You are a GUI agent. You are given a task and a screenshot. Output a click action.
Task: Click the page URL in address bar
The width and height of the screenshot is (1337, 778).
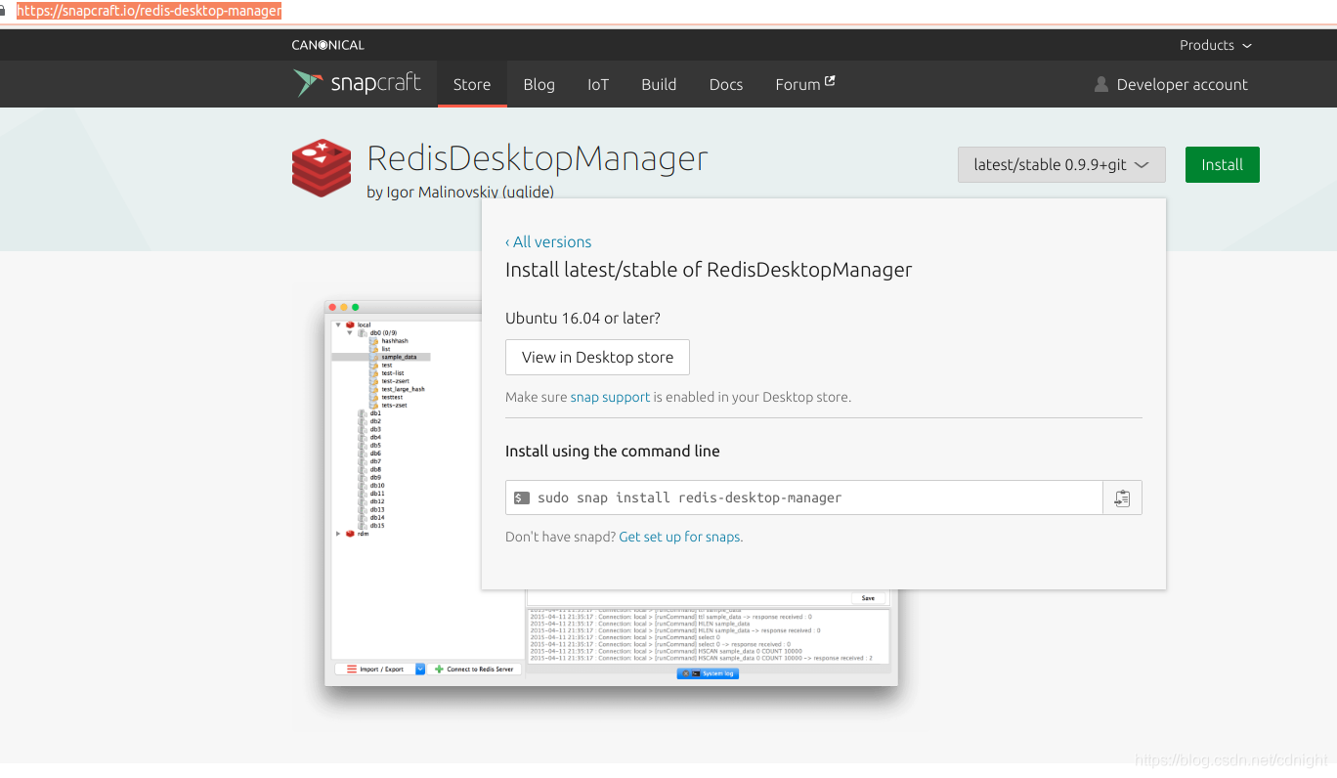[x=149, y=12]
